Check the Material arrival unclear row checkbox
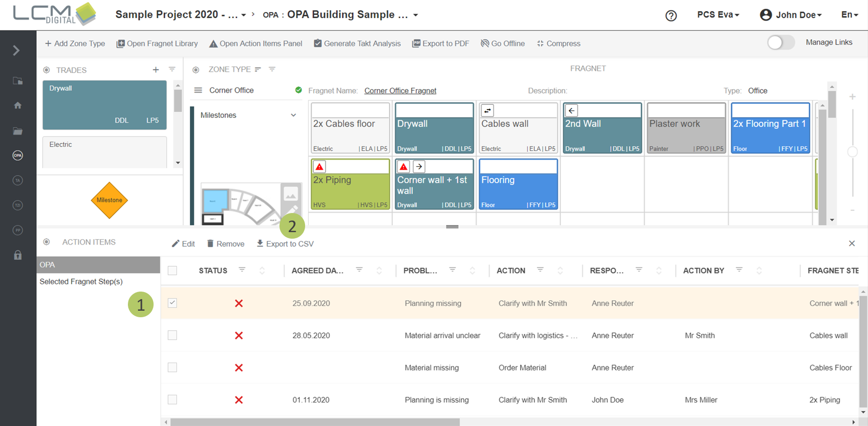This screenshot has width=868, height=426. [172, 335]
